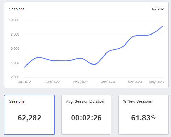Click the 4,000 y-axis label
The height and width of the screenshot is (137, 171).
[x=15, y=63]
